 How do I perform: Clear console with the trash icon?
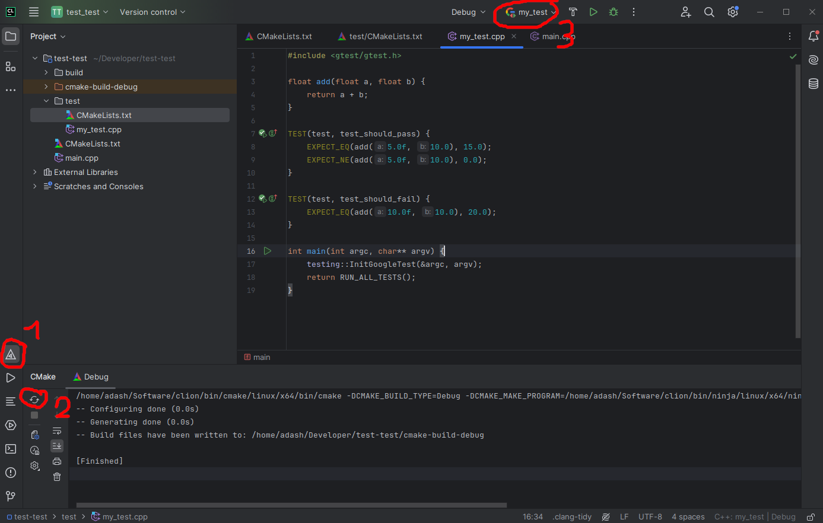click(x=57, y=477)
